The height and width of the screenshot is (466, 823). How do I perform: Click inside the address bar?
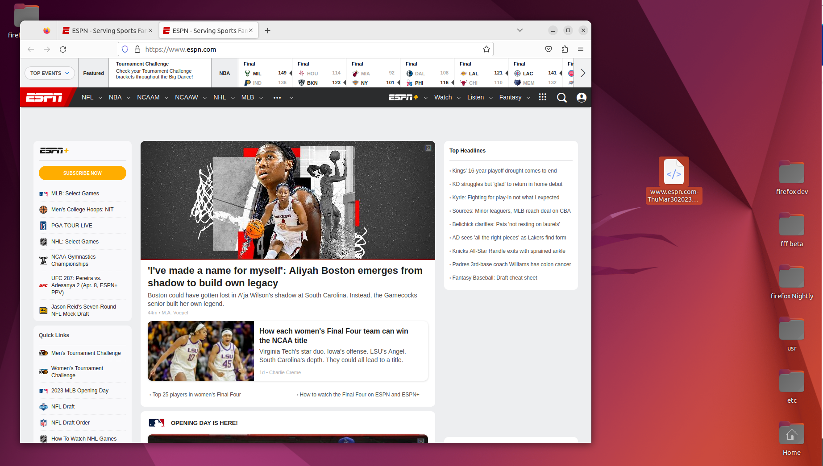pos(268,49)
